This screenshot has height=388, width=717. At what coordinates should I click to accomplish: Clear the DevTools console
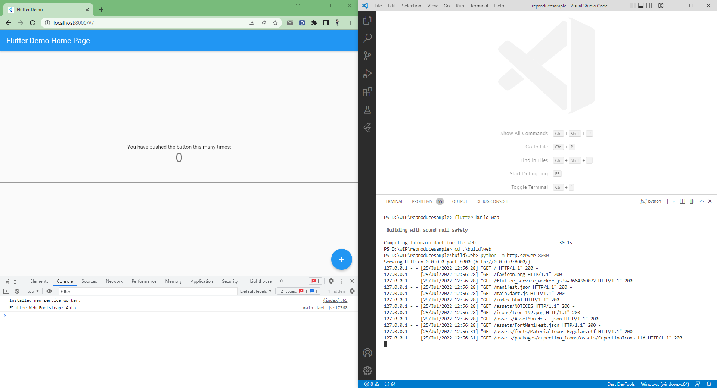tap(17, 291)
